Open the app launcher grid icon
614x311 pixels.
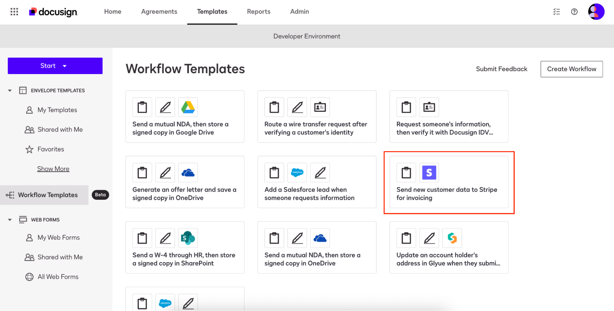tap(14, 12)
